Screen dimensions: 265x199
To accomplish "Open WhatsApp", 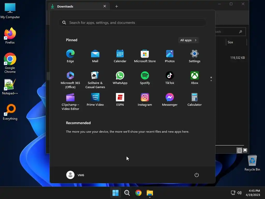I will coord(120,78).
